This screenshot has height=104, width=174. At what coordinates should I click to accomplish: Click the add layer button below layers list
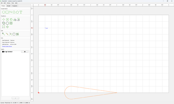click(15, 98)
